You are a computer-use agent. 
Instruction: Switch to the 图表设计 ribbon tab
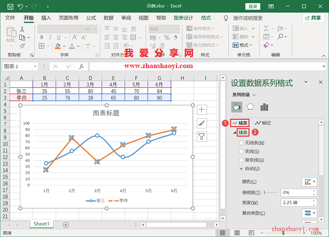(x=183, y=18)
